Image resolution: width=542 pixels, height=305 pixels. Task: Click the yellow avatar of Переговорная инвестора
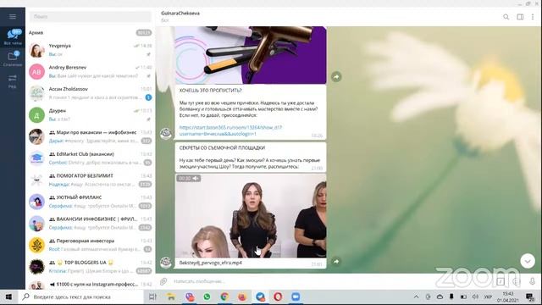coord(36,245)
